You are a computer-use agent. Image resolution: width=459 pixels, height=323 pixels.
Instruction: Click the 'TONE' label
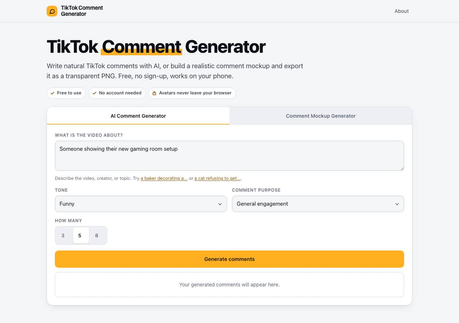point(61,190)
